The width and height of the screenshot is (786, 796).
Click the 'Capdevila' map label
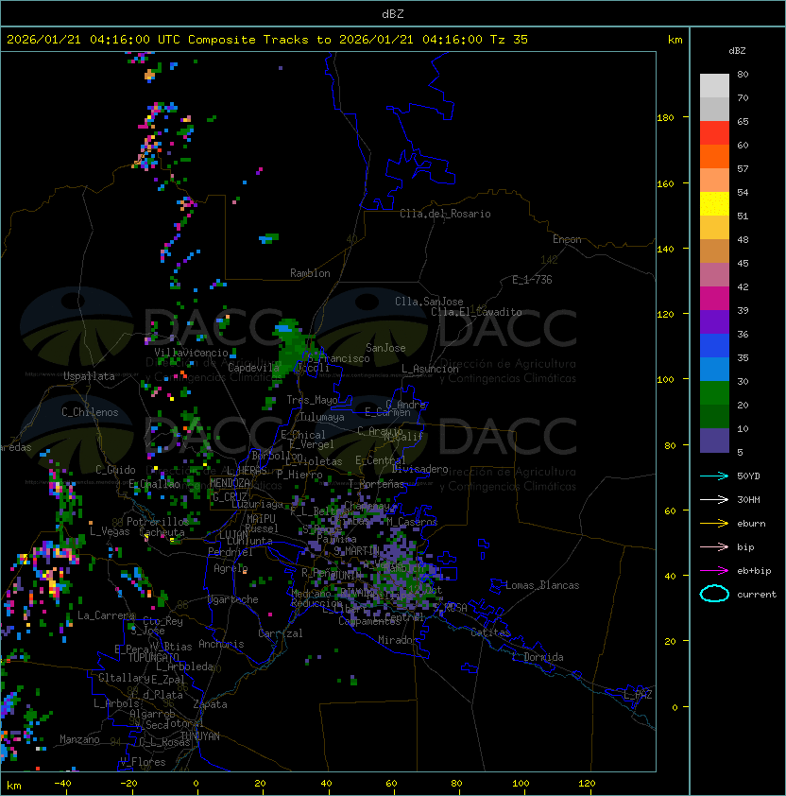point(254,368)
